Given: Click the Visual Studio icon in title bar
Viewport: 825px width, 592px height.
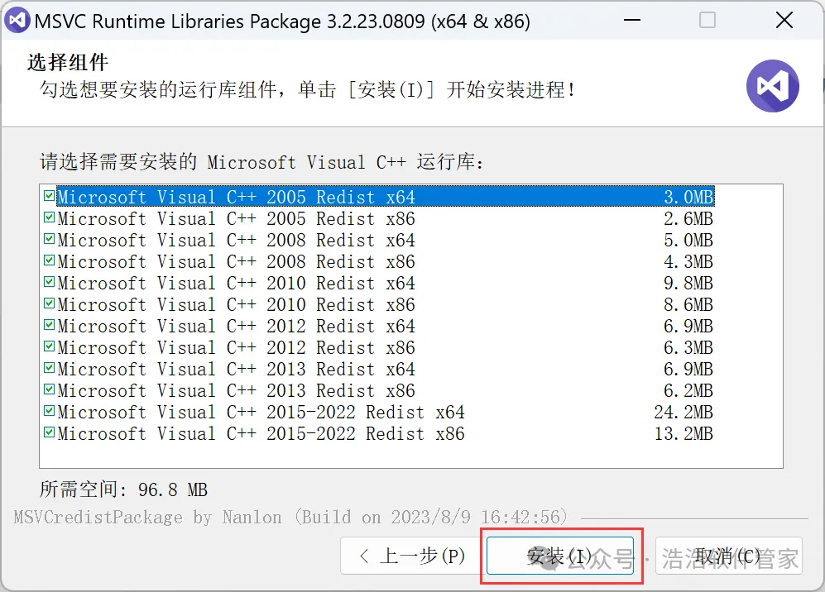Looking at the screenshot, I should (x=17, y=21).
